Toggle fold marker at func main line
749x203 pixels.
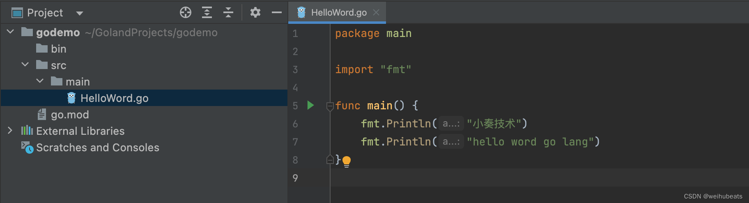(x=330, y=106)
